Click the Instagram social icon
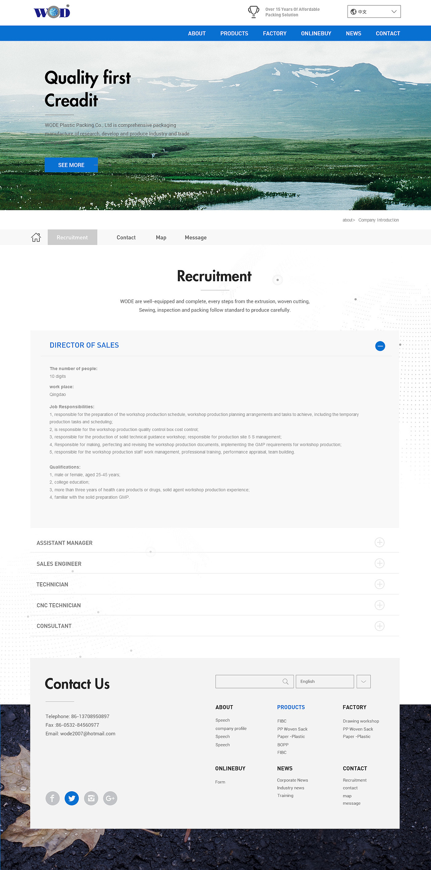 91,798
